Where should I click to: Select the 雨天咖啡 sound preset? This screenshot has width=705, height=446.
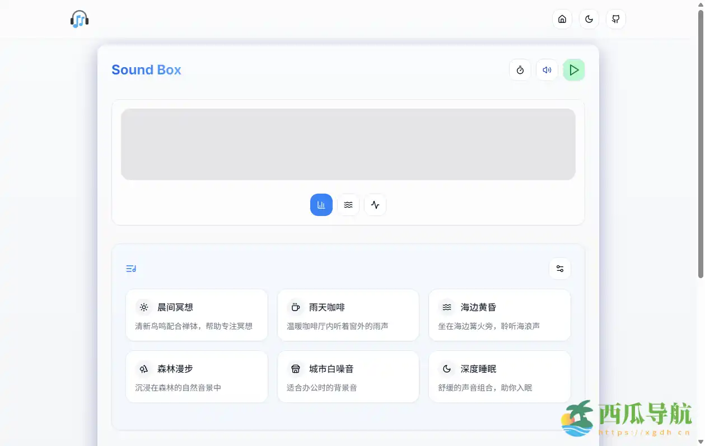(x=348, y=315)
